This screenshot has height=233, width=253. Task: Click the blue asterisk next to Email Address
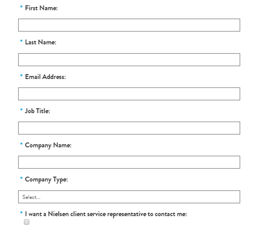pyautogui.click(x=21, y=75)
